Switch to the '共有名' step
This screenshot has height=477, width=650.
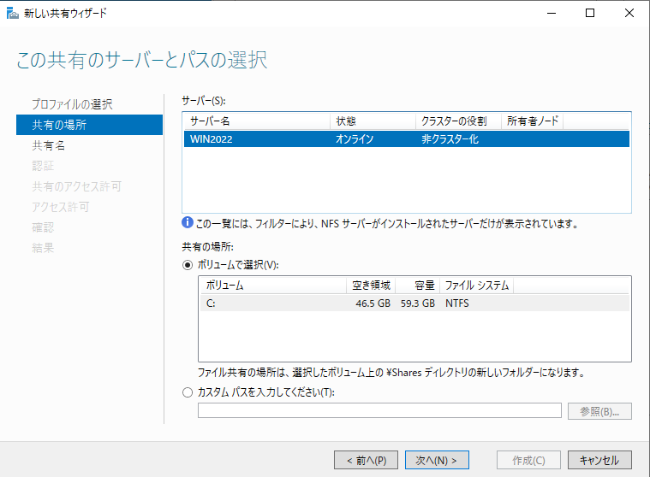click(x=49, y=145)
